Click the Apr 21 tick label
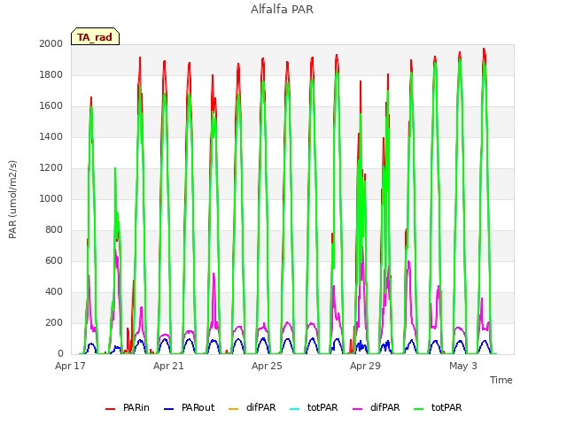 [x=168, y=366]
